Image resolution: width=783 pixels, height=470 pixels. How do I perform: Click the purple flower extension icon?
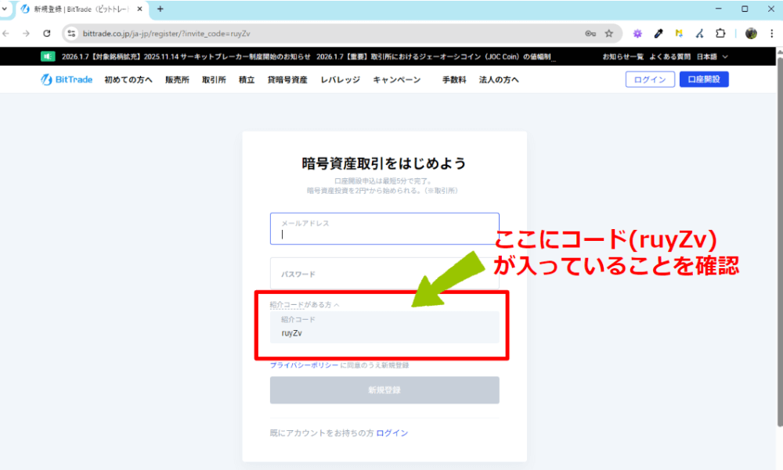point(637,34)
